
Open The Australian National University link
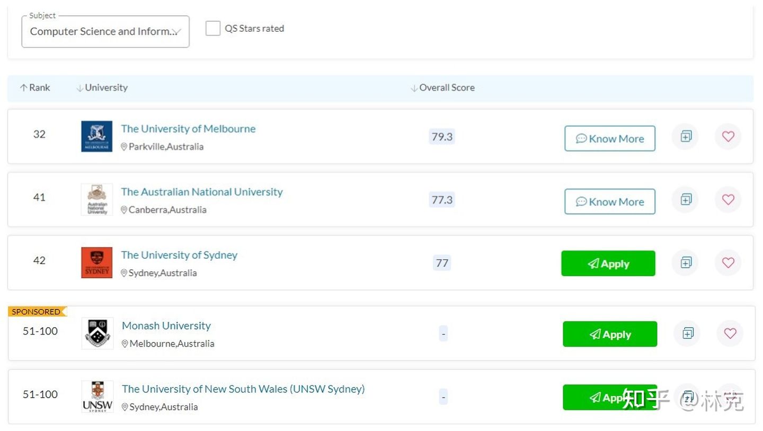[x=202, y=191]
